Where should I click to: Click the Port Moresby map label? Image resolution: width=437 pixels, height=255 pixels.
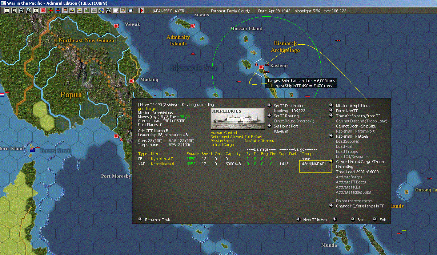tap(116, 176)
